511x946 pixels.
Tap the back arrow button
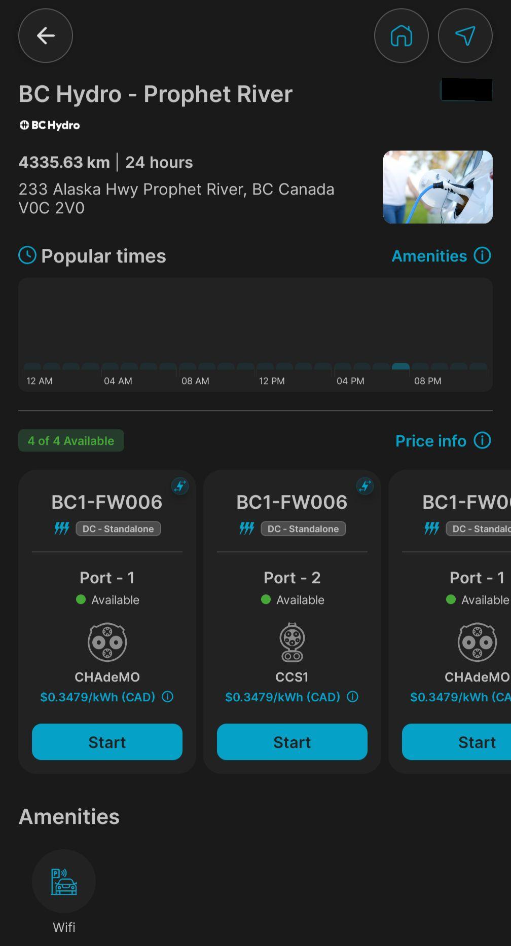(x=46, y=35)
